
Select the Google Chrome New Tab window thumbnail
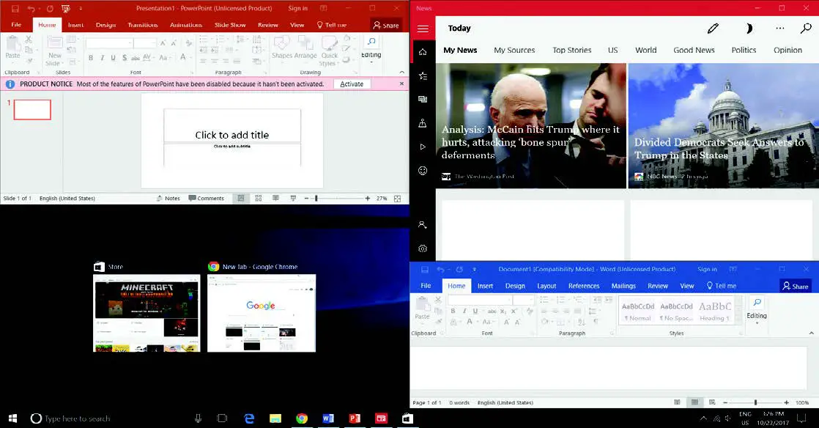(262, 312)
